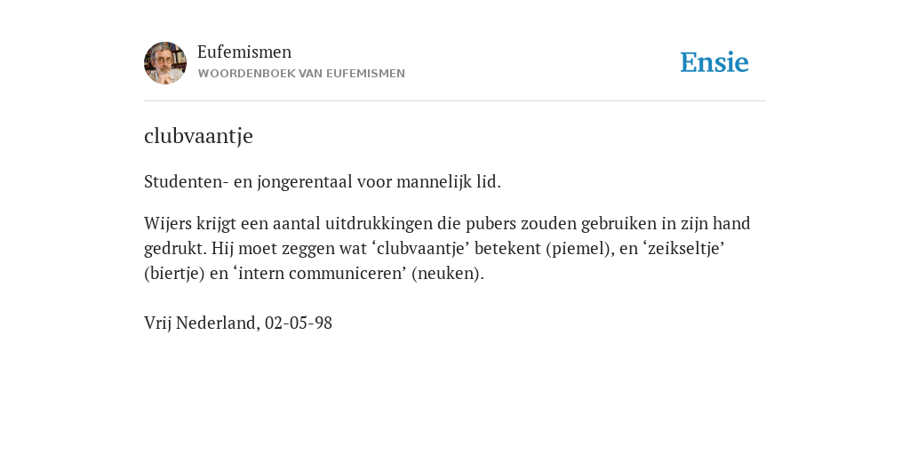Select the WOORDENBOEK VAN EUFEMISMEN subtitle
Viewport: 910px width, 455px height.
(301, 74)
